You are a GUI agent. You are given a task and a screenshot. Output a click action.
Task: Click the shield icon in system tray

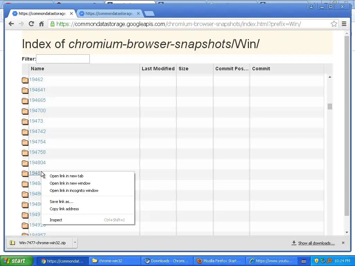pos(317,261)
